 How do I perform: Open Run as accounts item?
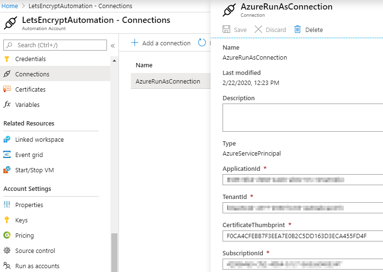point(37,266)
